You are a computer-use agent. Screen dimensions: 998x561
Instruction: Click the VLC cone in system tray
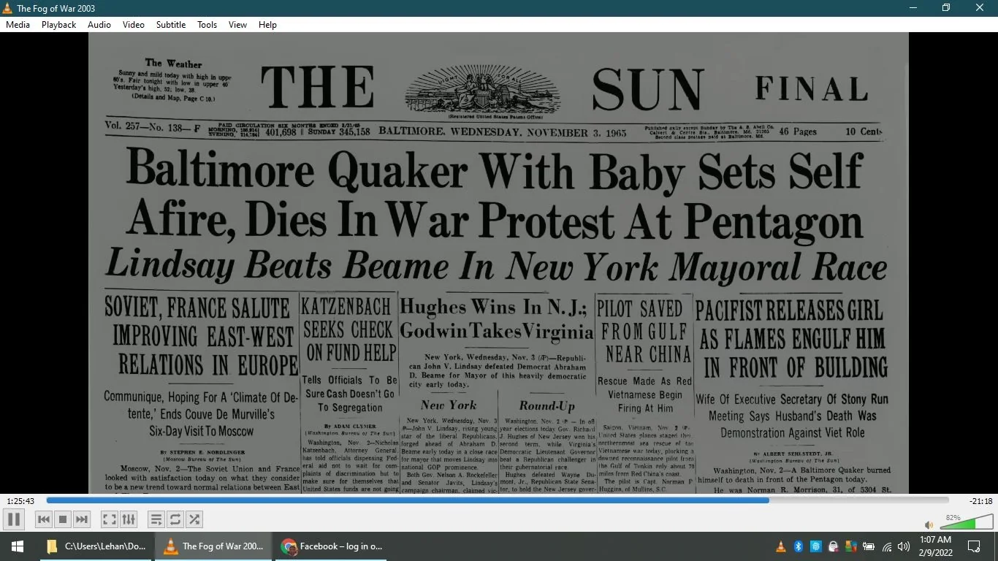click(781, 546)
